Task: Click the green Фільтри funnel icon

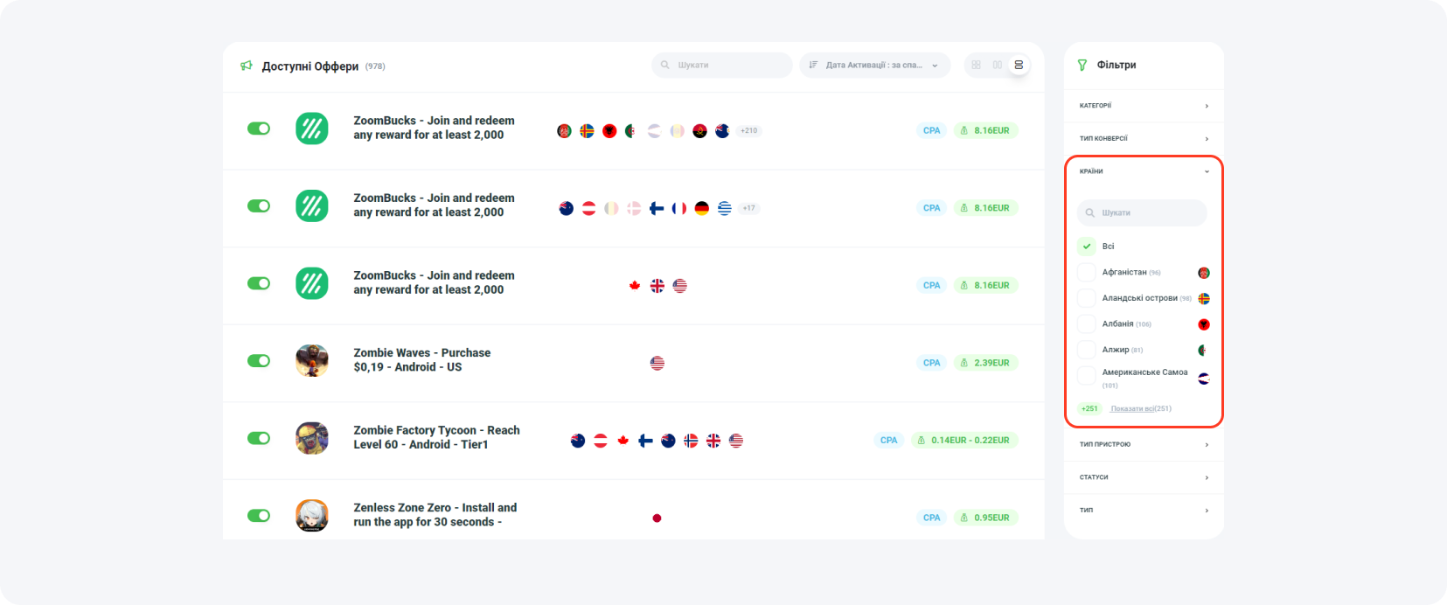Action: coord(1082,65)
